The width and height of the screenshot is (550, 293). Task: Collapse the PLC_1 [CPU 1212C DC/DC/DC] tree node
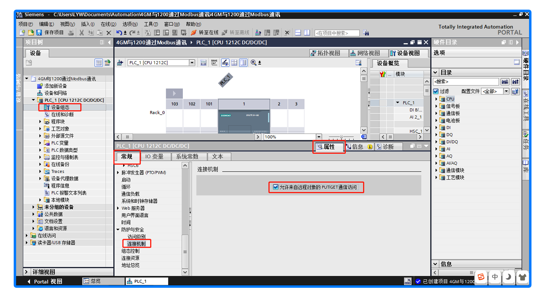(34, 100)
